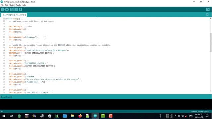
Task: Open the Sketch menu
Action: click(12, 5)
